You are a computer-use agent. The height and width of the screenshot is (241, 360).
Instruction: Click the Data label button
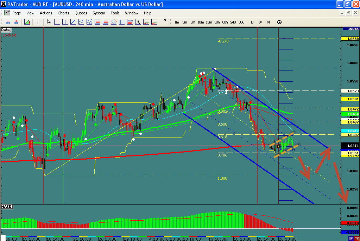6,30
